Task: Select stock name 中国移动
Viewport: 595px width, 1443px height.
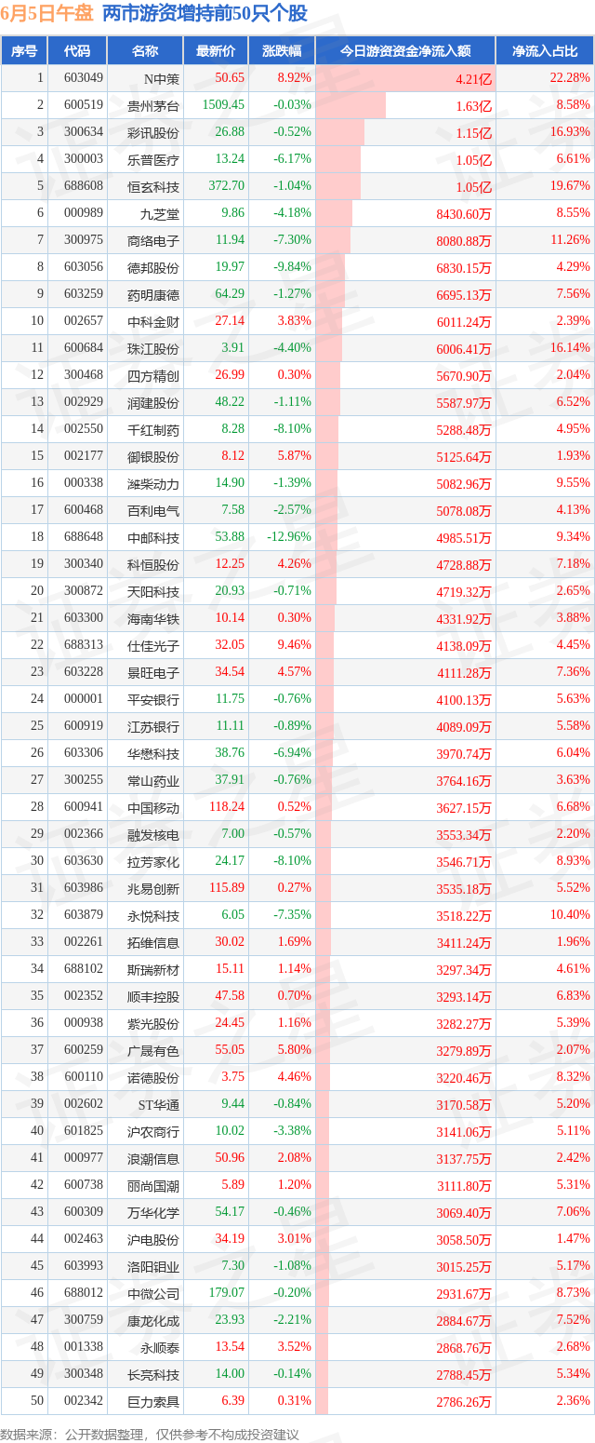Action: [153, 807]
